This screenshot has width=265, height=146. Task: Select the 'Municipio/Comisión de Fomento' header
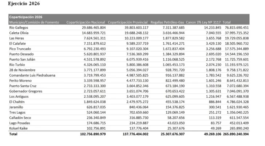tap(35, 22)
